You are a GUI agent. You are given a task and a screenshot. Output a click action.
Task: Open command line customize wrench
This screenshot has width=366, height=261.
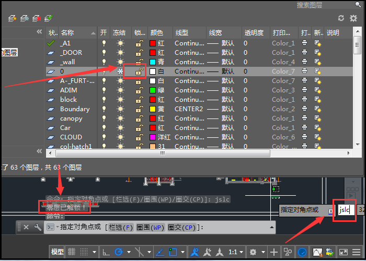[38, 227]
